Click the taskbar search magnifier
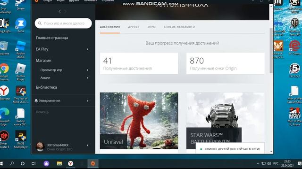 (x=12, y=163)
